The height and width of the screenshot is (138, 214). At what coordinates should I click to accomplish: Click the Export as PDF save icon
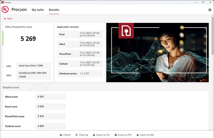click(x=116, y=135)
